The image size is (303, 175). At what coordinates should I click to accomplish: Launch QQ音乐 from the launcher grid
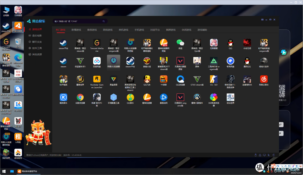pyautogui.click(x=130, y=97)
